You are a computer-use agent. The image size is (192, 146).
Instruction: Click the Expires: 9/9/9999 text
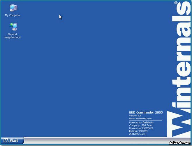(x=138, y=131)
